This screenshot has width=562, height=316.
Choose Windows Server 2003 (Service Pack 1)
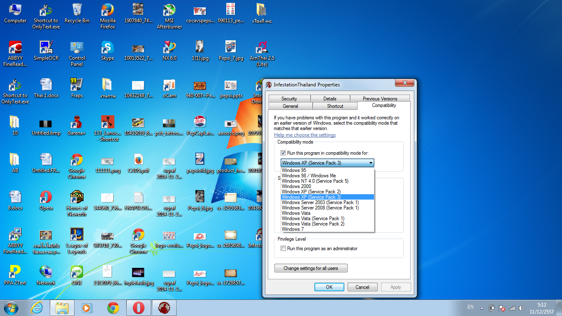click(327, 202)
